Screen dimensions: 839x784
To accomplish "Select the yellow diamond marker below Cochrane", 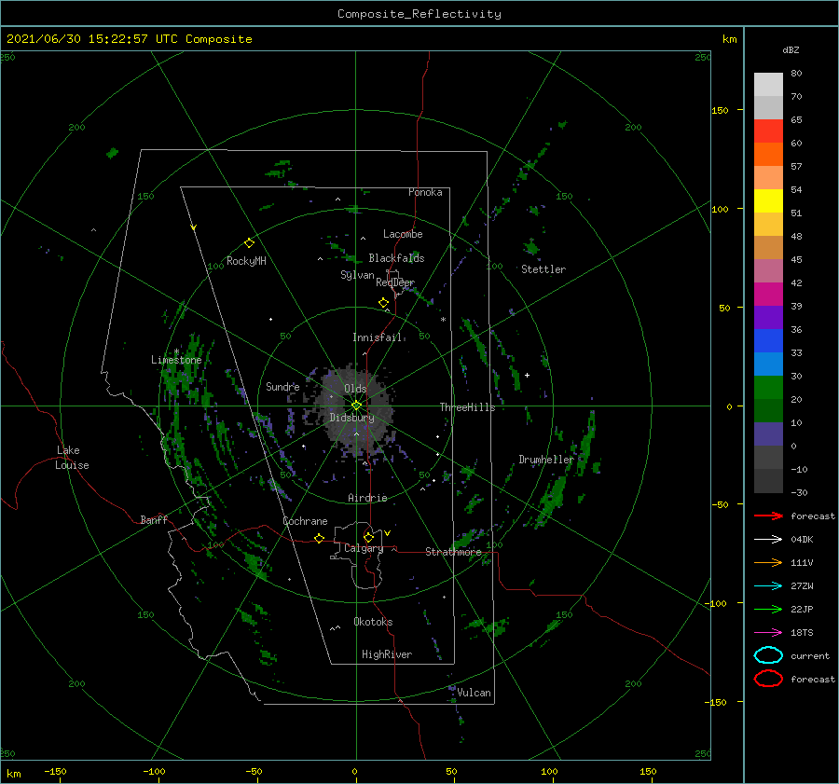I will pyautogui.click(x=320, y=538).
